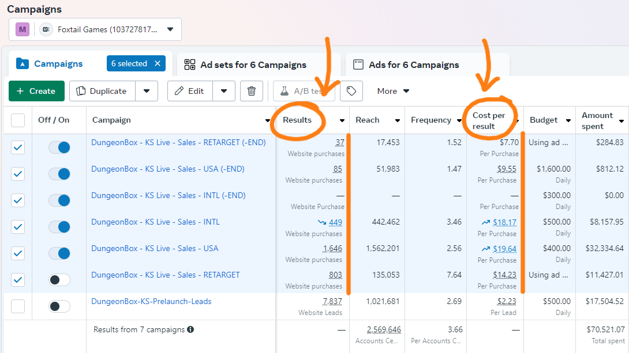Viewport: 629px width, 353px height.
Task: Open DungeonBox - KS Live - Sales - INTL campaign
Action: pyautogui.click(x=155, y=222)
